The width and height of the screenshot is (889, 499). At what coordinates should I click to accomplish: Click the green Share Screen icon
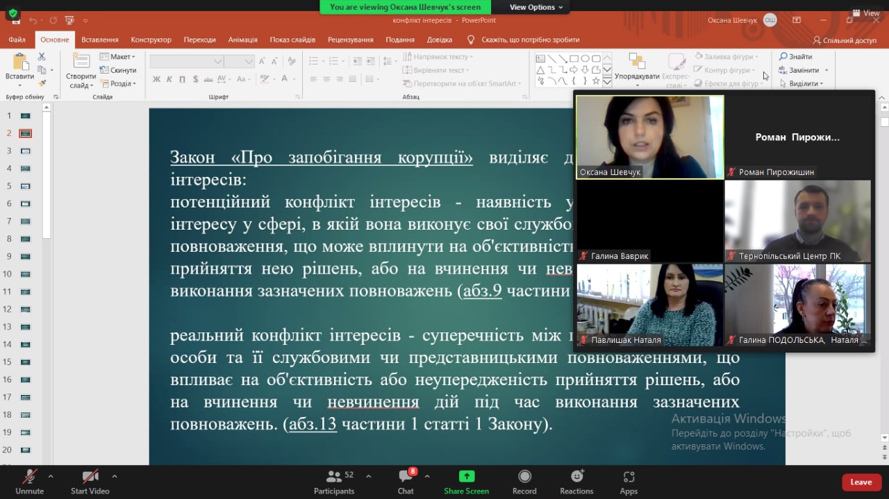(467, 477)
